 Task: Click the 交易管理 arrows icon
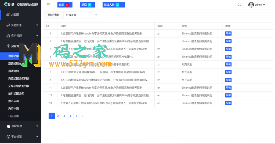click(8, 25)
